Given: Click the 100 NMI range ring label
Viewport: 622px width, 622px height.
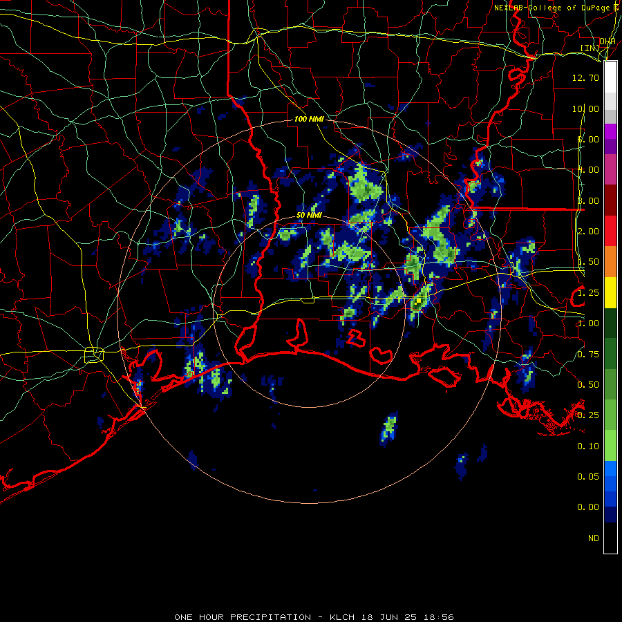Looking at the screenshot, I should tap(309, 119).
